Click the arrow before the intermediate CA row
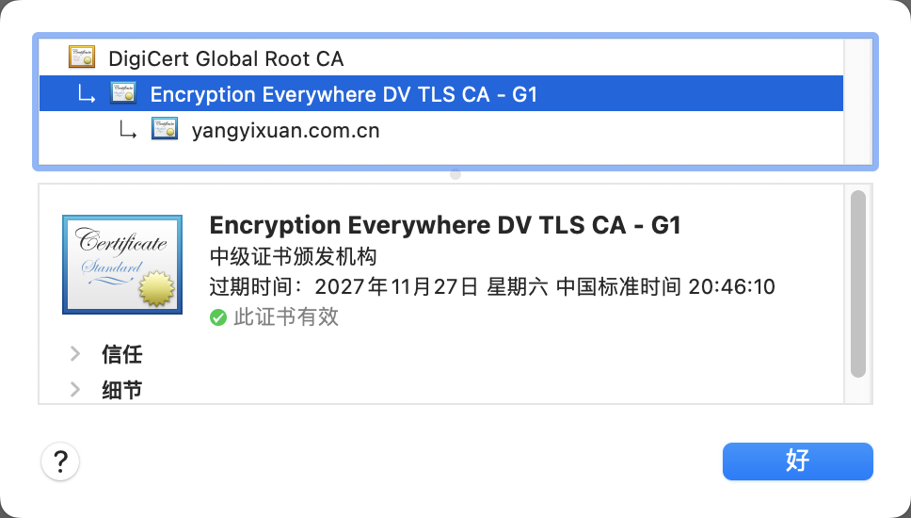911x518 pixels. (87, 95)
